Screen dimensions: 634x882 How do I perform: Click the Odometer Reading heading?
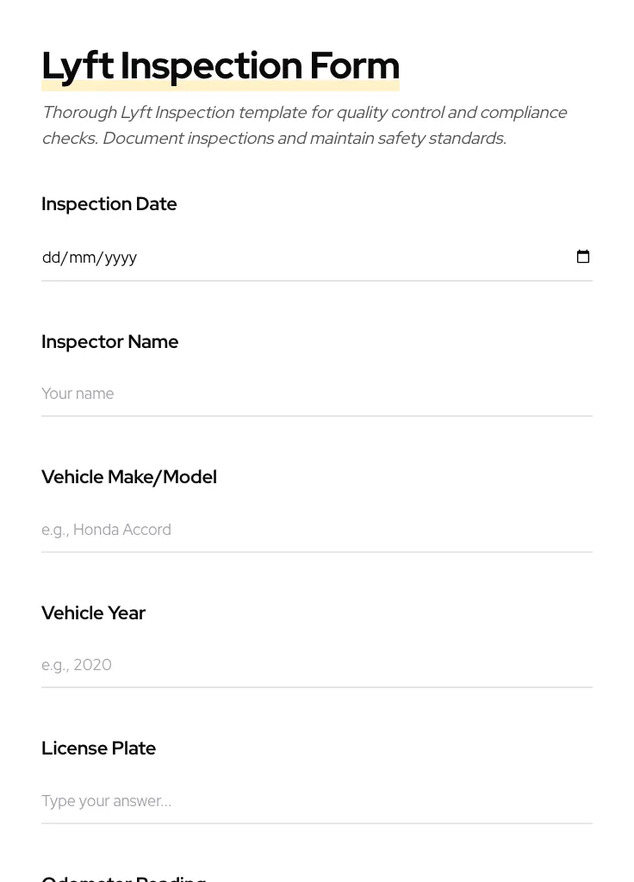click(123, 877)
